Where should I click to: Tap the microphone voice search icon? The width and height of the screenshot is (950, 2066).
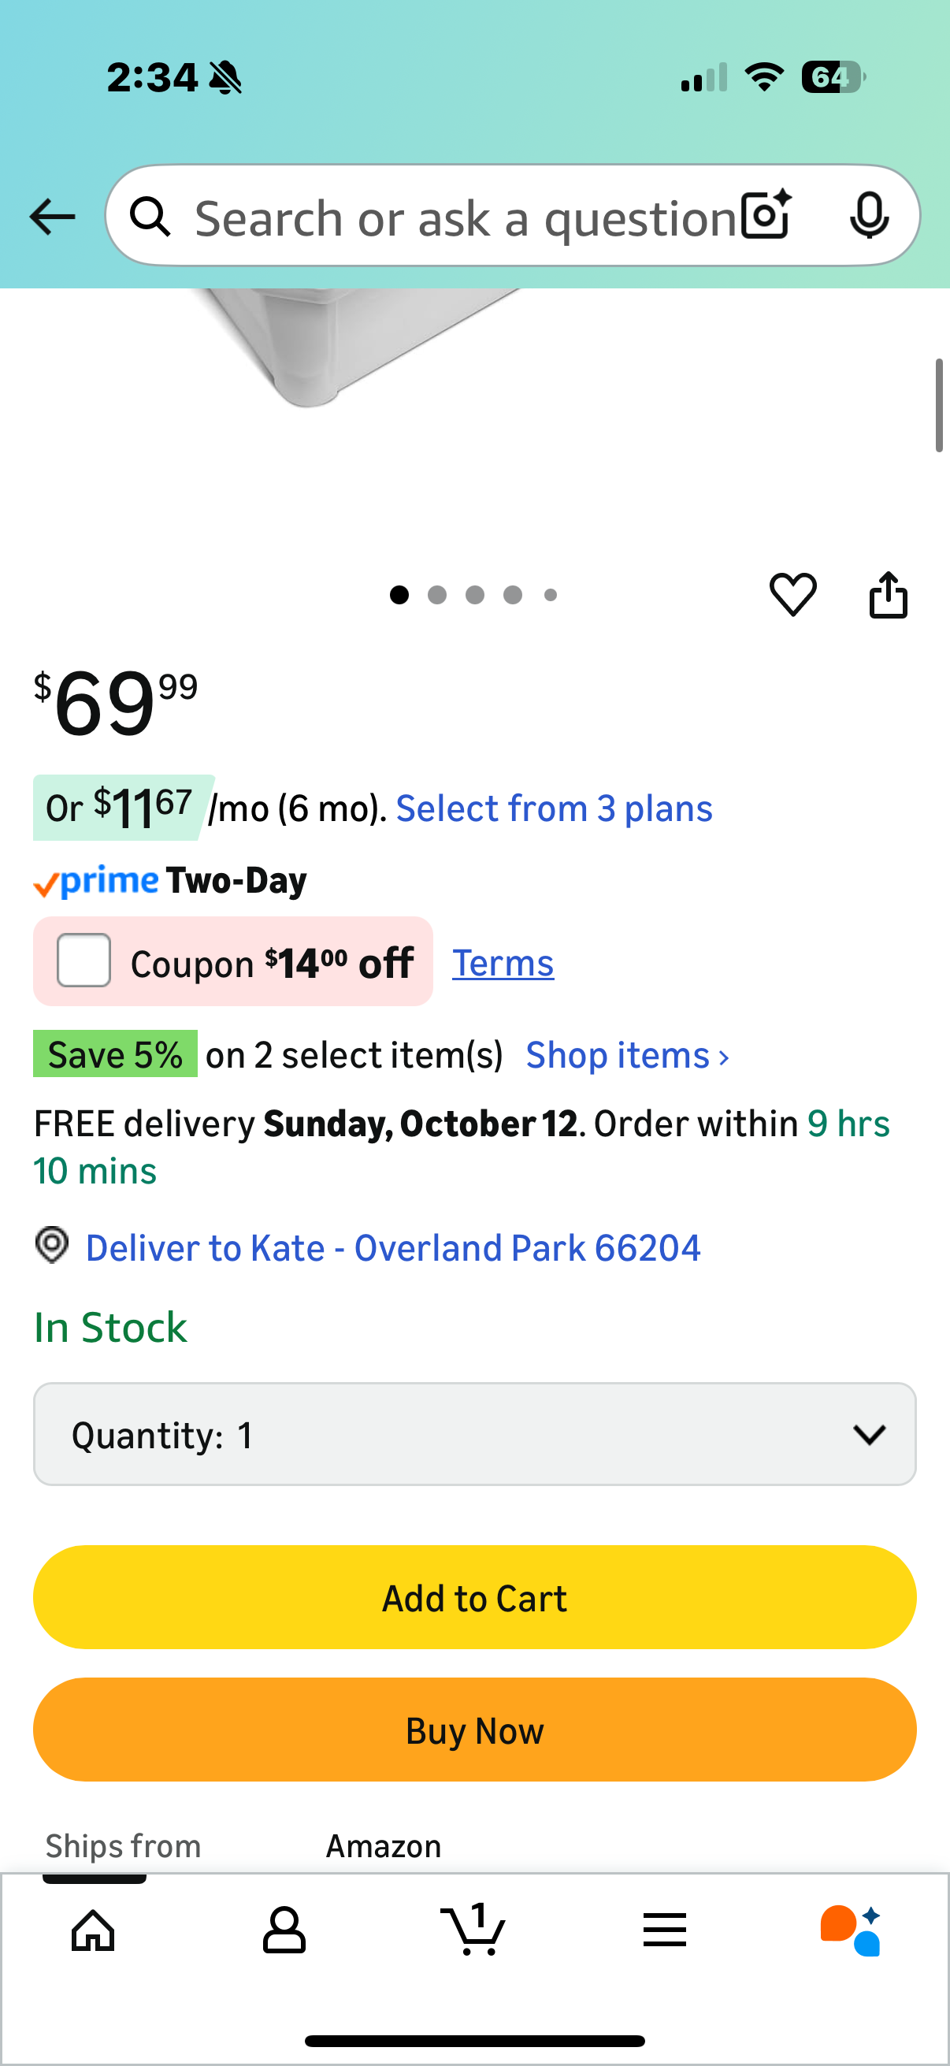[868, 216]
